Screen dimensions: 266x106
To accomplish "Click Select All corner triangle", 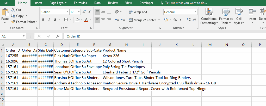I will coord(3,45).
